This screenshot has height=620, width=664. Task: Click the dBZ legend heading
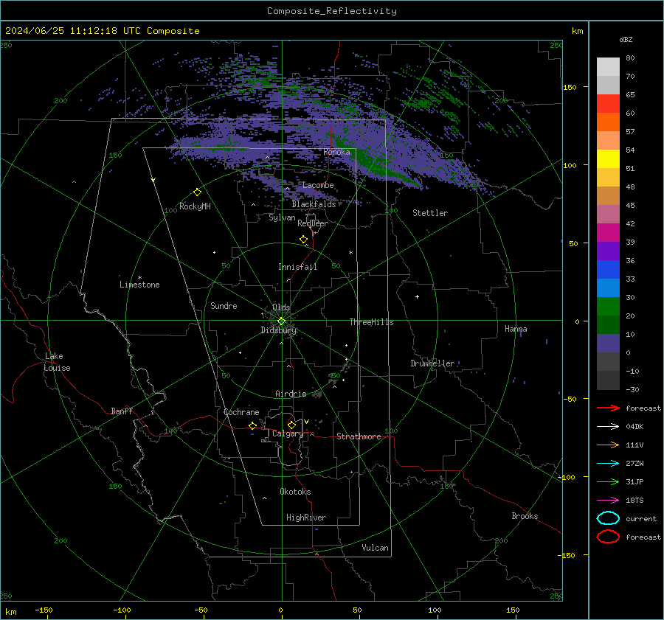click(626, 39)
